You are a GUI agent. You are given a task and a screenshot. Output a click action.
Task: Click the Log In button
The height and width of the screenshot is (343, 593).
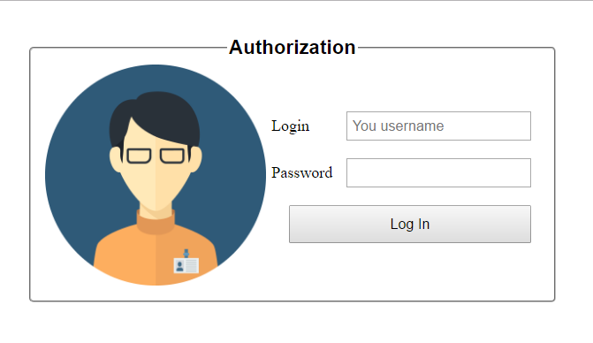410,225
